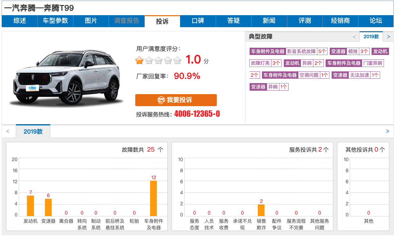Click the 前后桥及悬挂系统 axis label
Viewport: 395px width, 236px height.
tap(115, 224)
